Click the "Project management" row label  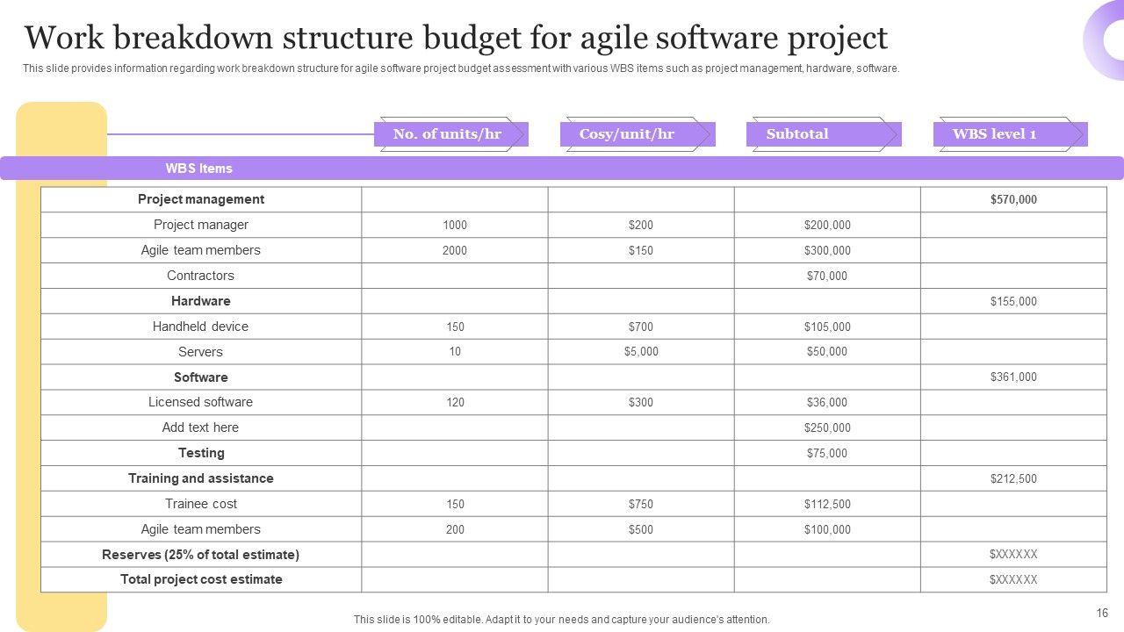click(201, 199)
